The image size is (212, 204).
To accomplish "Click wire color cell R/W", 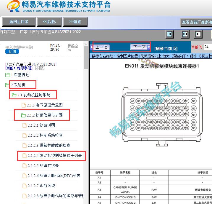I will [x=154, y=190].
